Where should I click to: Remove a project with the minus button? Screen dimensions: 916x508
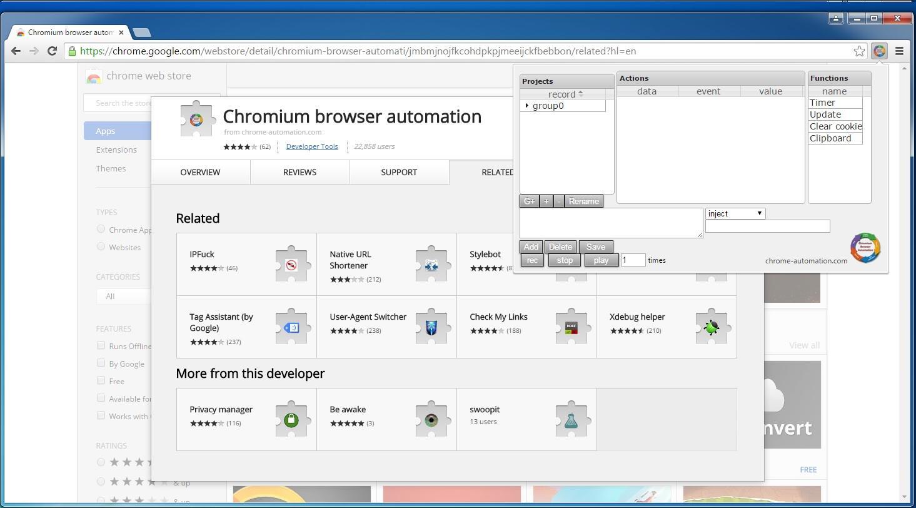click(559, 201)
